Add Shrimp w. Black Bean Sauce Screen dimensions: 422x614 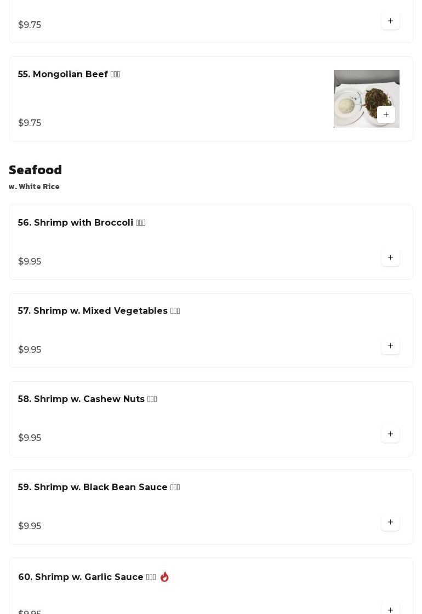pyautogui.click(x=390, y=522)
